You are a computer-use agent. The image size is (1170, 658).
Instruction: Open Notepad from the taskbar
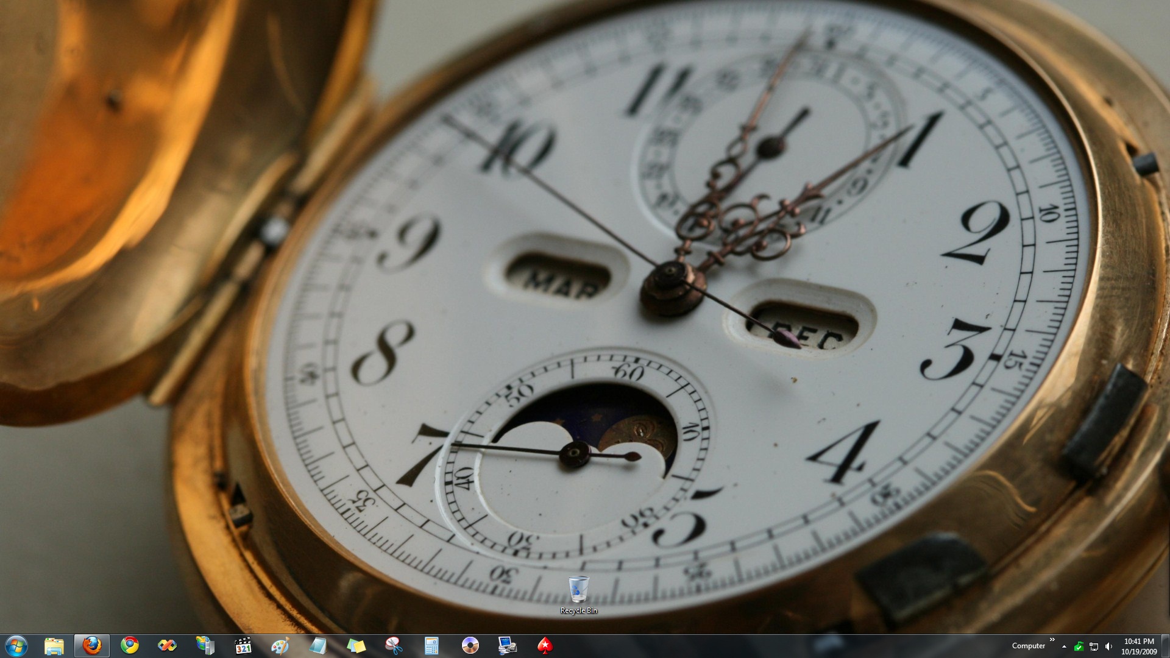click(x=318, y=645)
